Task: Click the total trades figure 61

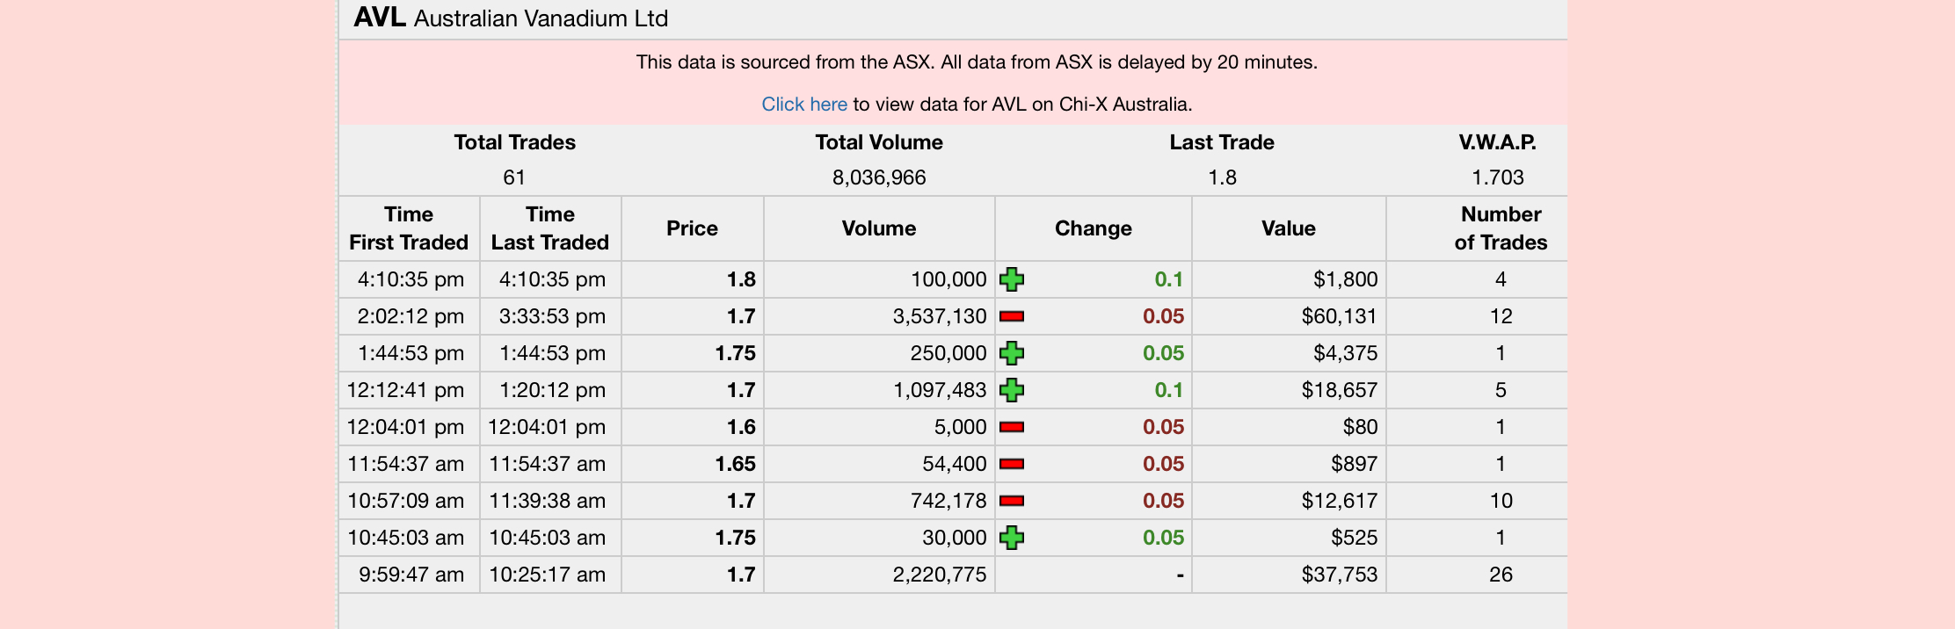Action: click(514, 177)
